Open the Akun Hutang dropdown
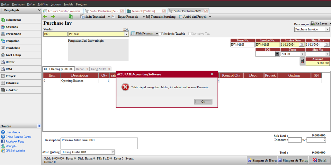The width and height of the screenshot is (331, 165). pyautogui.click(x=112, y=152)
